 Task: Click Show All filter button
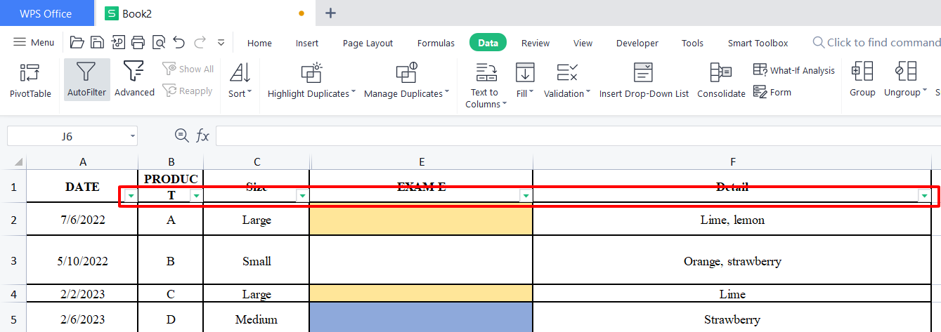tap(188, 69)
